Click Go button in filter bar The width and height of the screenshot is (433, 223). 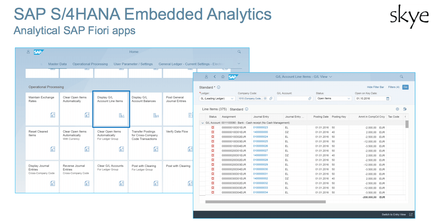405,87
